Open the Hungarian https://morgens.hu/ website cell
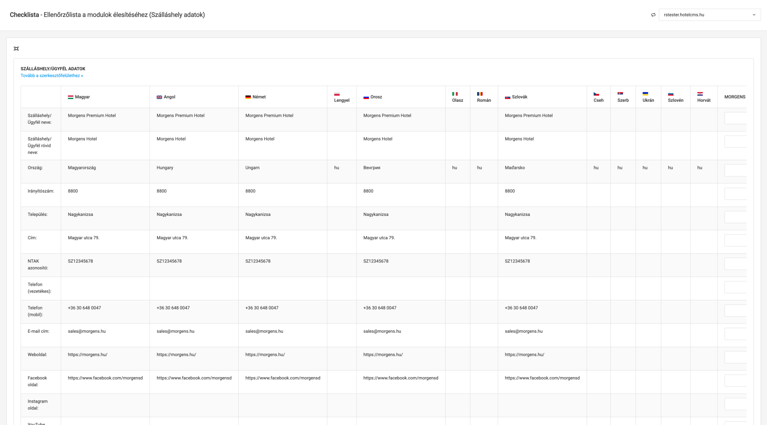767x425 pixels. 88,355
